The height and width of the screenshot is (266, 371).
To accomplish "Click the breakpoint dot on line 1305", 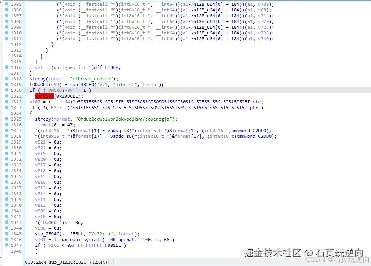I will (x=7, y=4).
